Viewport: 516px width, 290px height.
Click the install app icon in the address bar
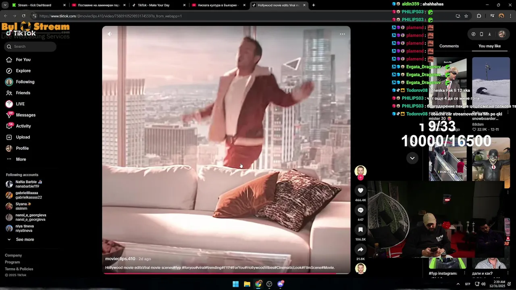[x=458, y=16]
